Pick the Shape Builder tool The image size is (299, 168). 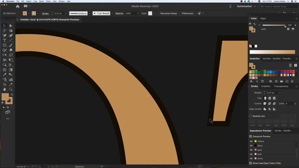pos(5,65)
